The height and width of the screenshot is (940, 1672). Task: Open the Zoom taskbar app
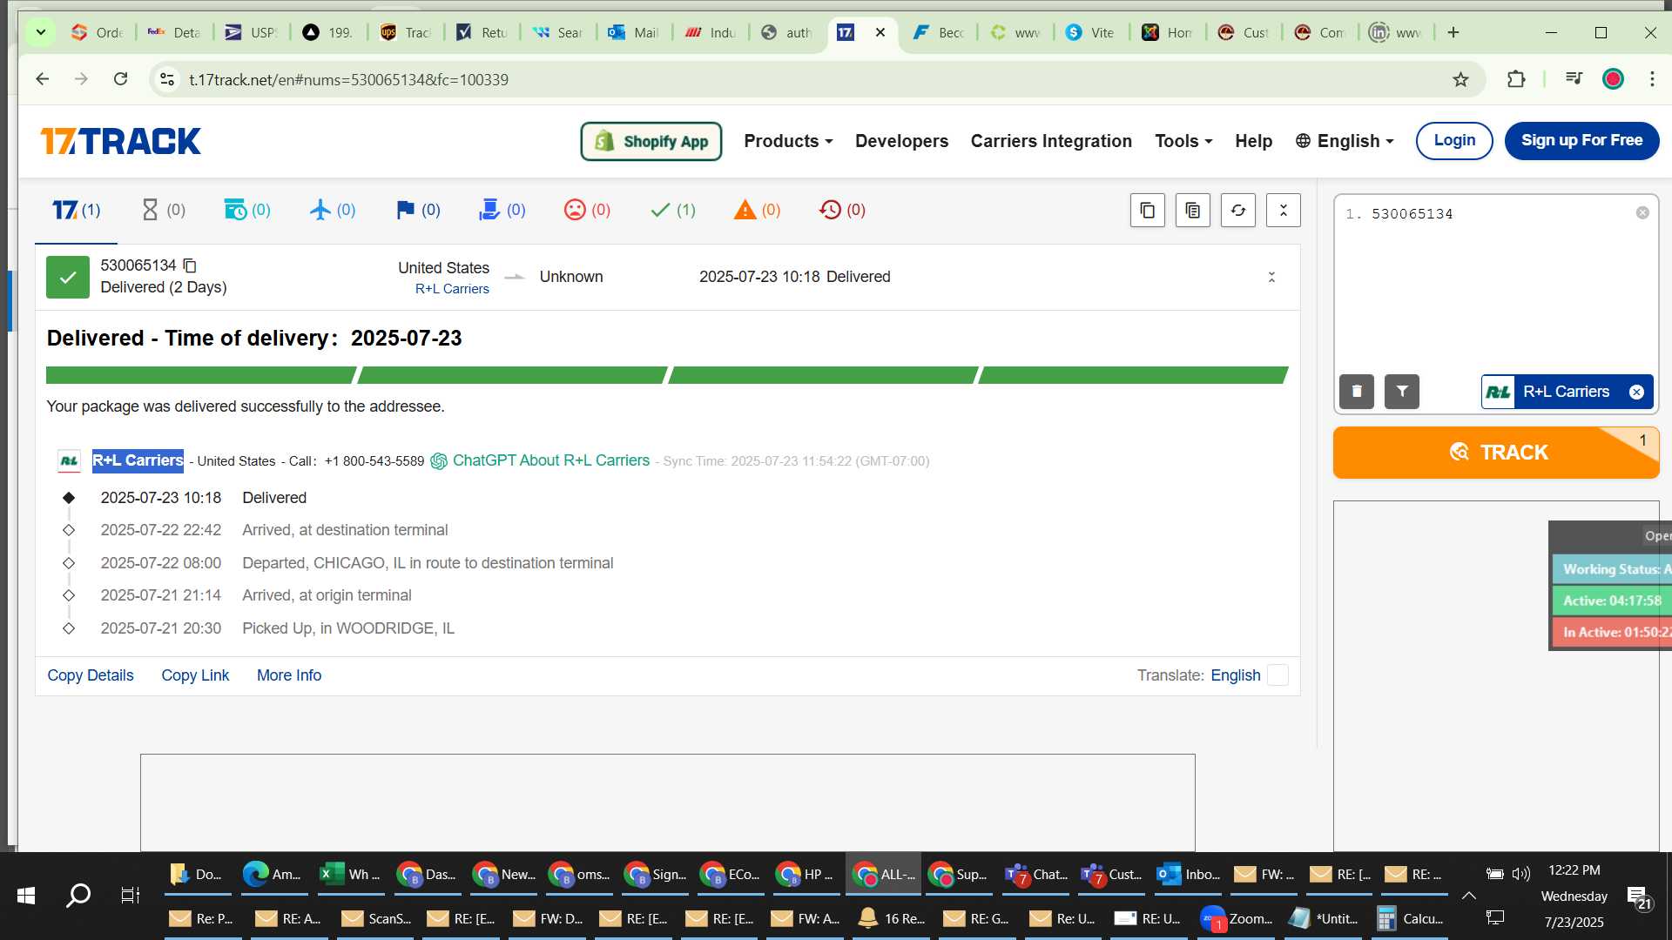pos(1237,919)
